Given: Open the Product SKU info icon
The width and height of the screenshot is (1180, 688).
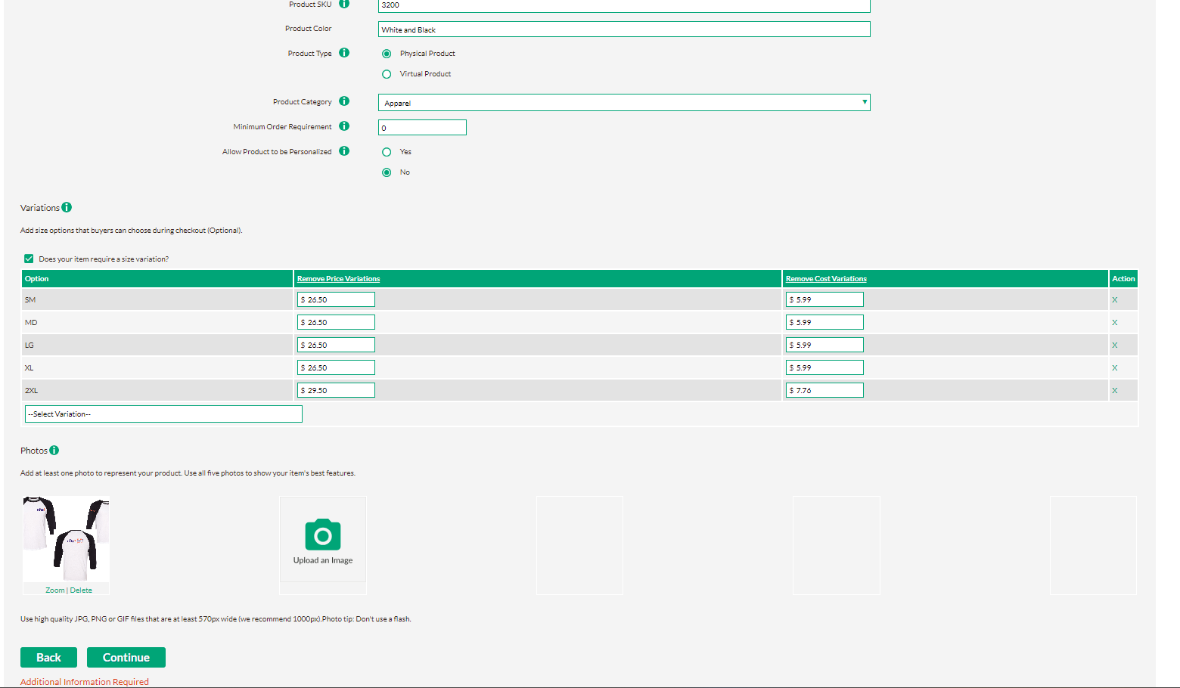Looking at the screenshot, I should tap(344, 4).
